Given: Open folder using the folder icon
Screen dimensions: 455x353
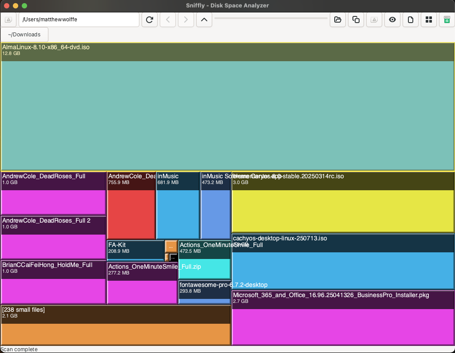Looking at the screenshot, I should tap(337, 20).
